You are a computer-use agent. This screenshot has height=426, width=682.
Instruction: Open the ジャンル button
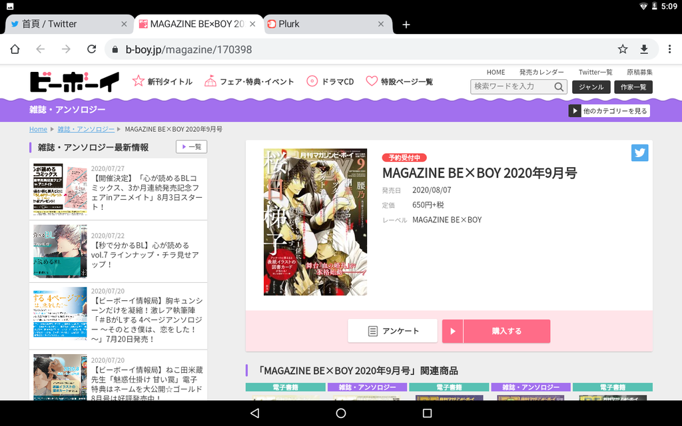click(591, 87)
